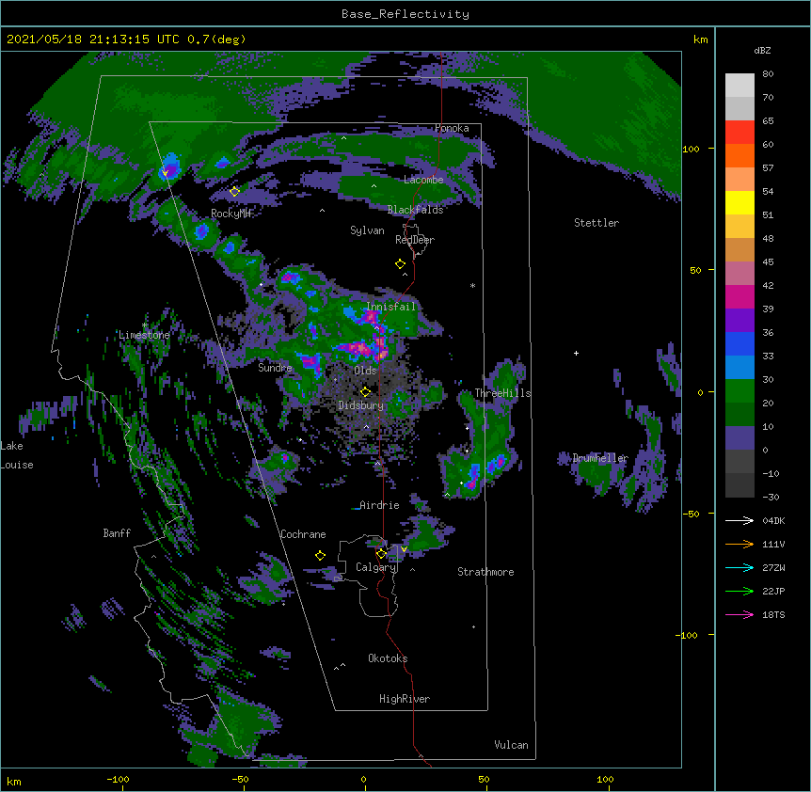Click the cyan 27ZW arrow legend icon
Image resolution: width=811 pixels, height=792 pixels.
[x=739, y=567]
